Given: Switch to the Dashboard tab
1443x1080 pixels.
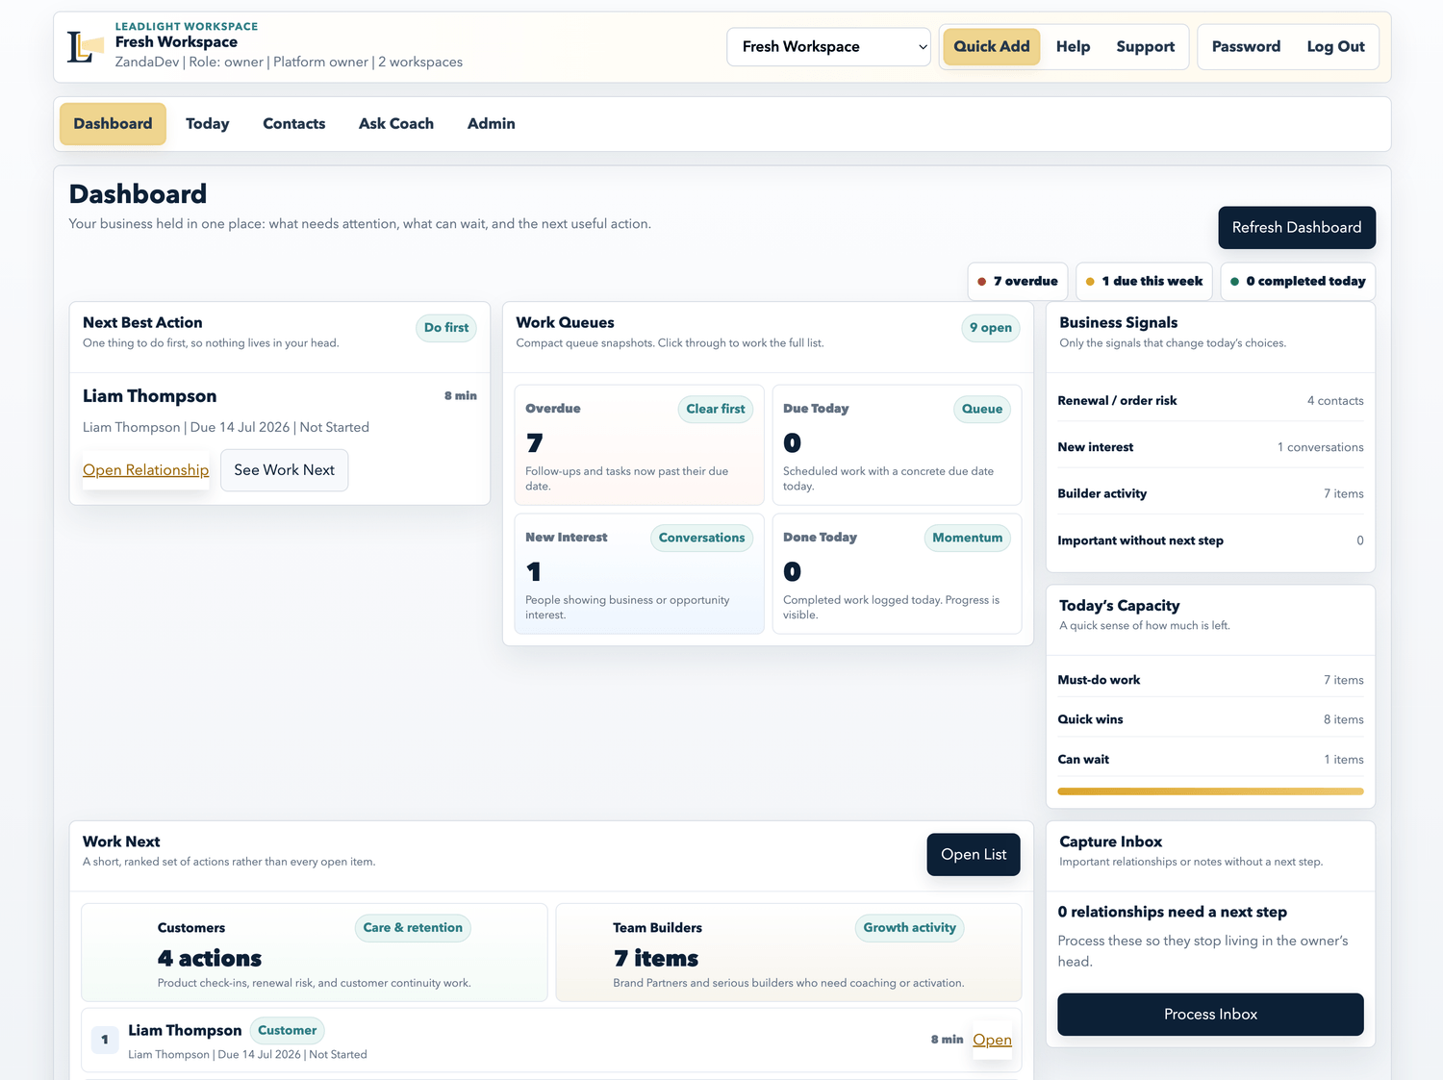Looking at the screenshot, I should point(113,123).
